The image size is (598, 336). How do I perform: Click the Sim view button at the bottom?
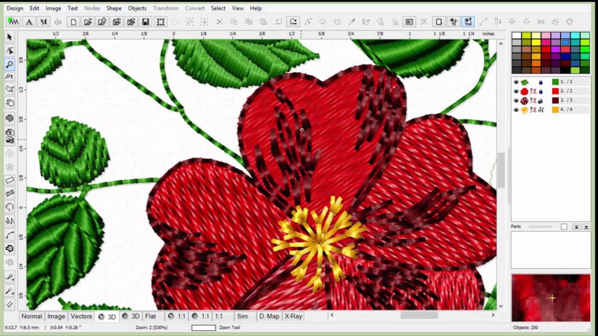click(243, 316)
